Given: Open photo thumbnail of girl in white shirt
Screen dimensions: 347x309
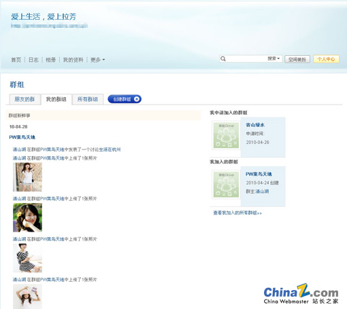Looking at the screenshot, I should pos(27,177).
